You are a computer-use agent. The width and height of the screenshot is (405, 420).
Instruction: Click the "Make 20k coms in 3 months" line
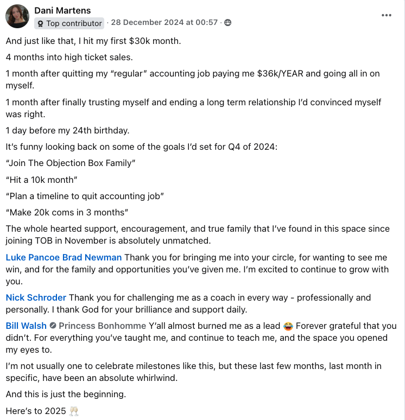pos(67,212)
